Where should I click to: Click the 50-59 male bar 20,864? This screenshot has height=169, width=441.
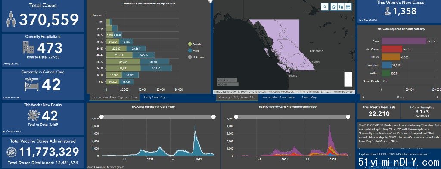(x=136, y=48)
